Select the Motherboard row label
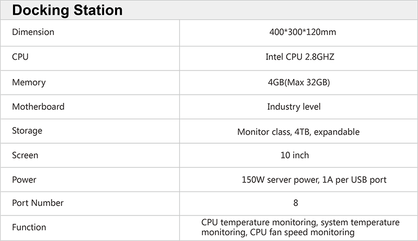 tap(38, 107)
